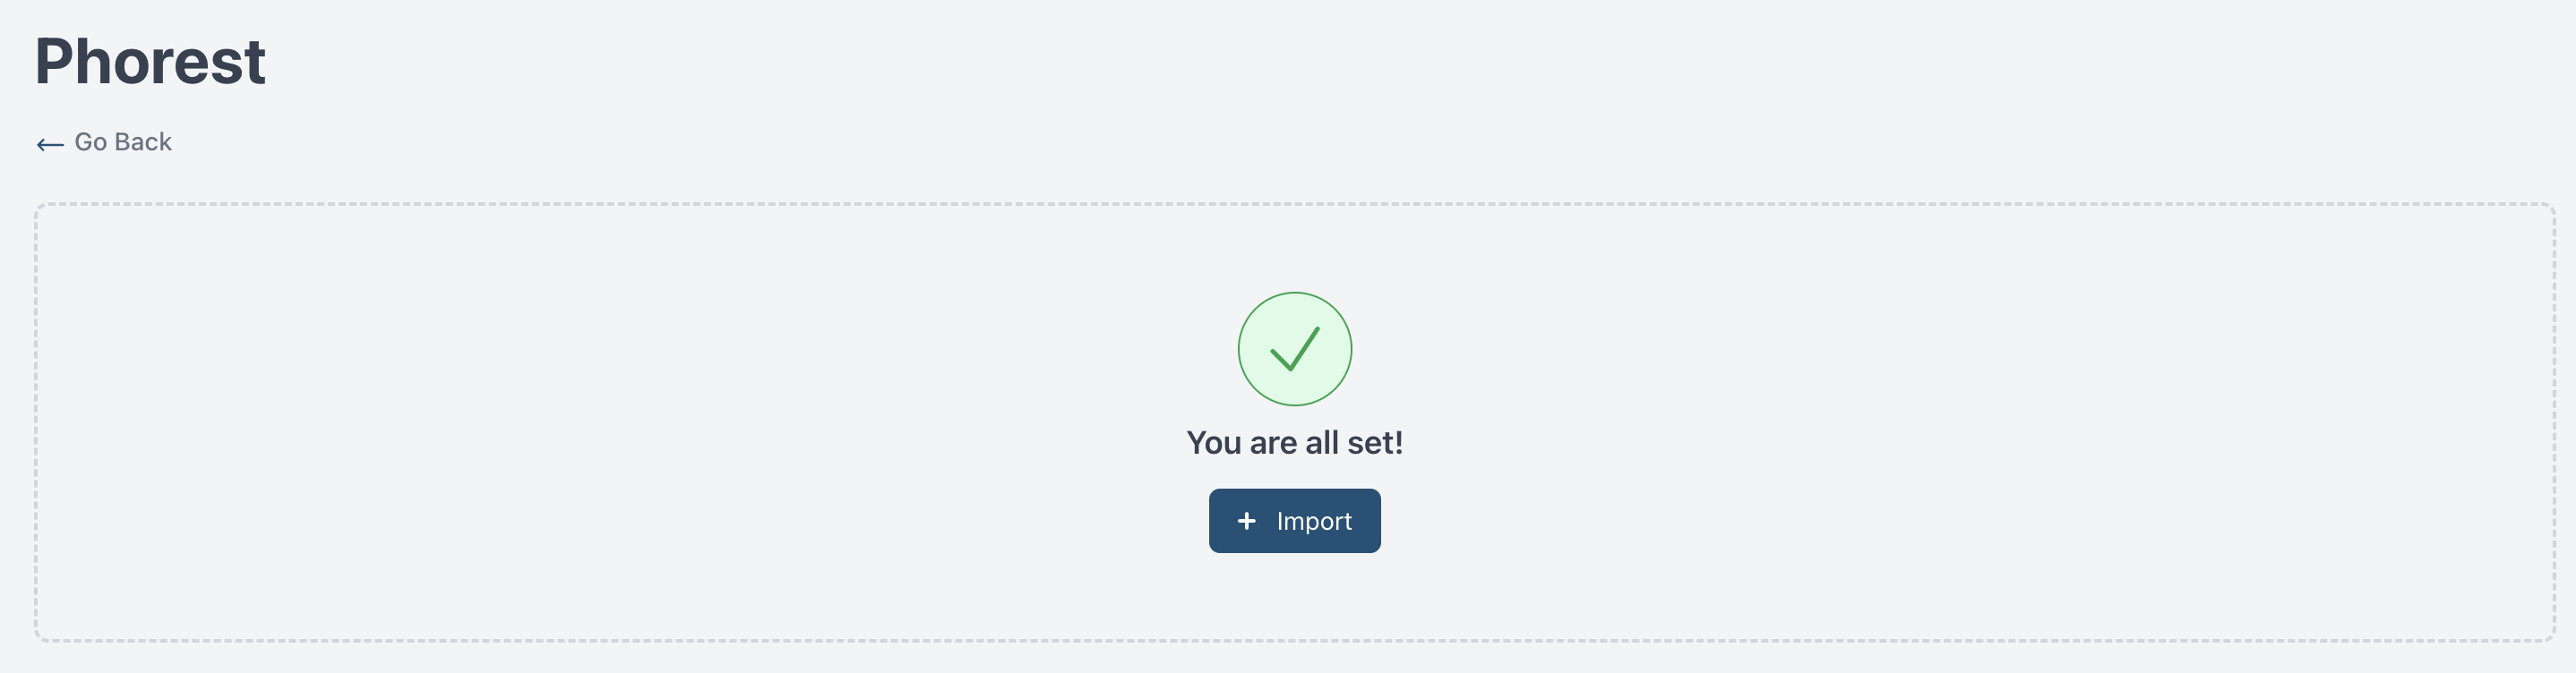Hit the arrow icon pointing left
Image resolution: width=2576 pixels, height=673 pixels.
pos(50,145)
